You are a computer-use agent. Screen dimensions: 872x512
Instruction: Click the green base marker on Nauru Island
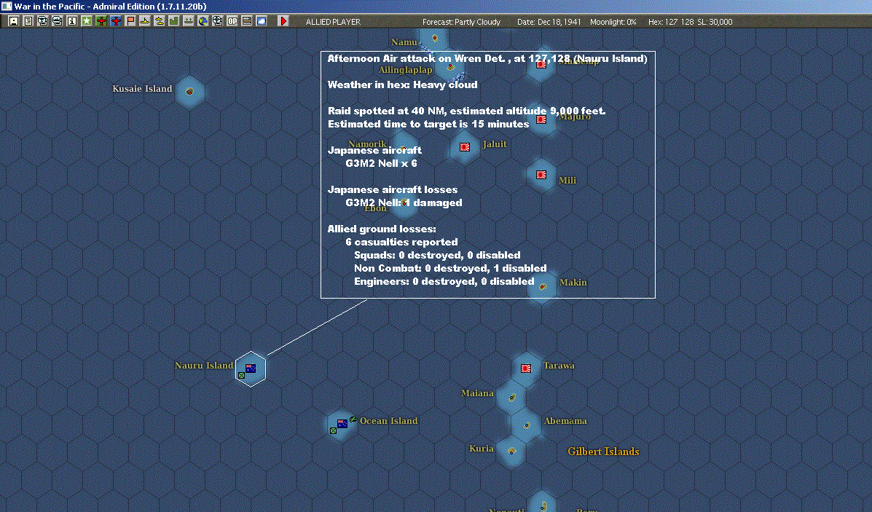coord(241,376)
